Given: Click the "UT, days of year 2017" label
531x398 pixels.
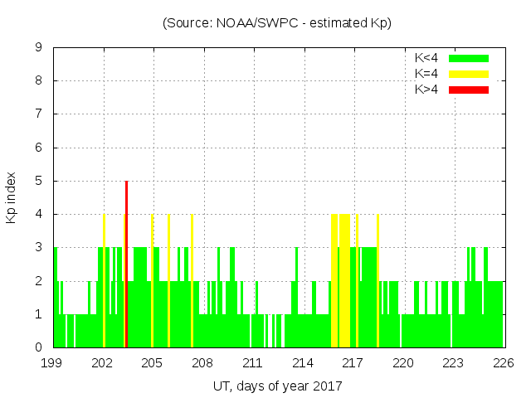Looking at the screenshot, I should (x=277, y=386).
